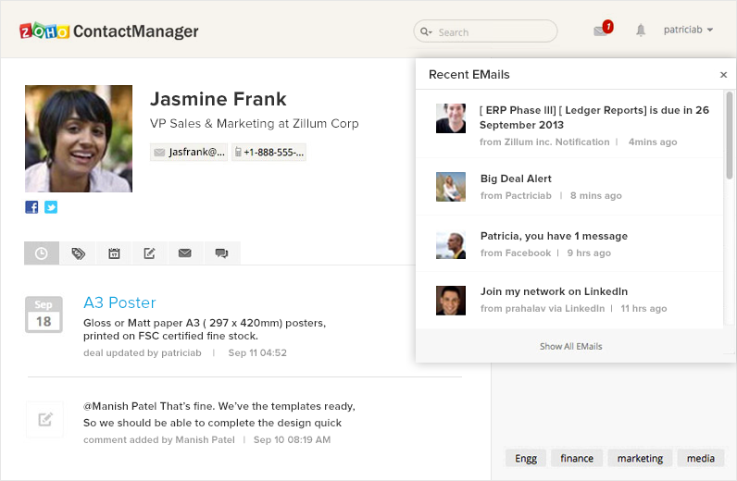Click Show All EMails link
The image size is (737, 481).
pos(570,346)
